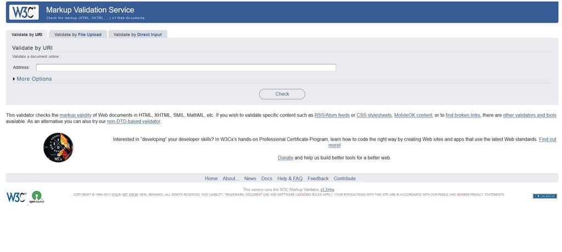562x252 pixels.
Task: Switch to Validate by URI tab
Action: tap(27, 35)
